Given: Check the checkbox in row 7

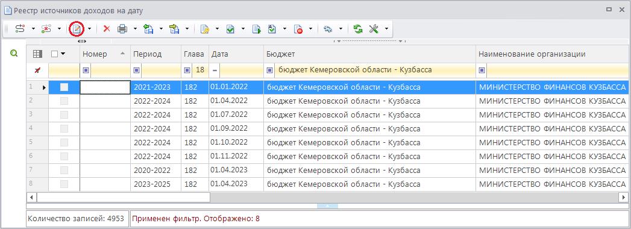Looking at the screenshot, I should [x=64, y=171].
